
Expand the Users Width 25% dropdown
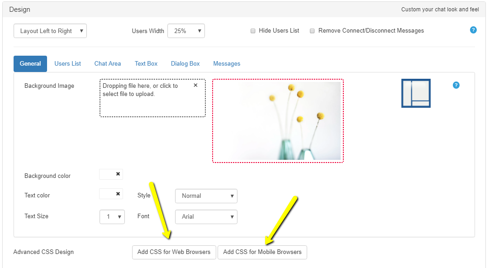pyautogui.click(x=186, y=31)
